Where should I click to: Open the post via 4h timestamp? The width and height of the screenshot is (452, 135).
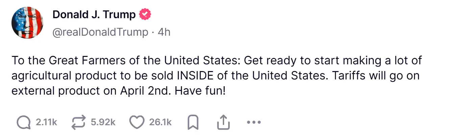[164, 32]
